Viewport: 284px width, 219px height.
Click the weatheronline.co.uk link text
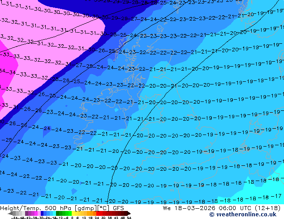coord(246,214)
